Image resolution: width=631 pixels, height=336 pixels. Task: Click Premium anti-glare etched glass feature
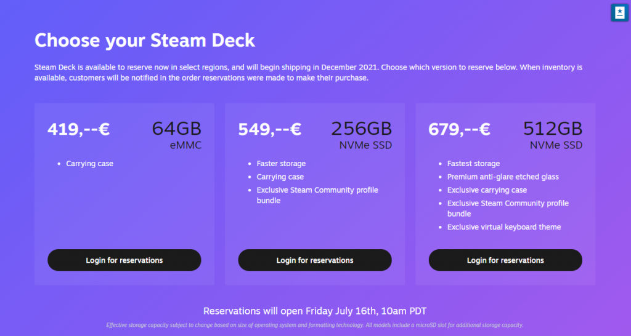click(x=503, y=177)
